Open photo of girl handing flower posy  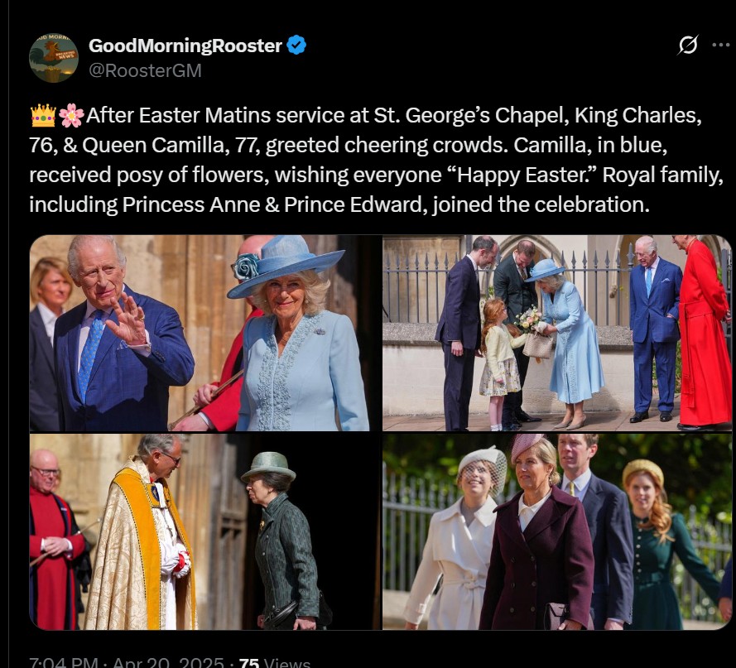[x=557, y=333]
